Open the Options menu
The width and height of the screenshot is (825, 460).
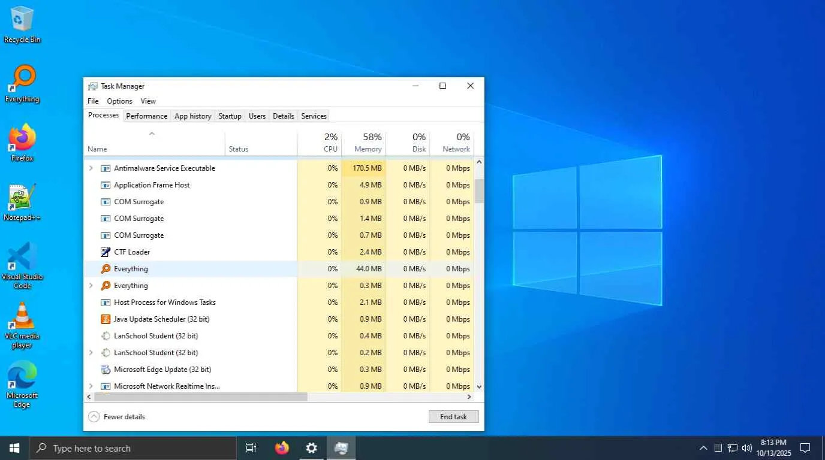coord(119,101)
